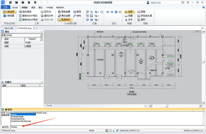This screenshot has height=134, width=206.
Task: Click the horizontal scrollbar right arrow of canvas
Action: click(x=200, y=106)
